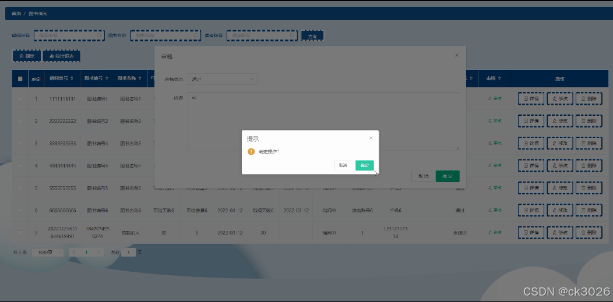This screenshot has width=613, height=302.
Task: Toggle the select-all checkbox in table header
Action: coord(20,79)
